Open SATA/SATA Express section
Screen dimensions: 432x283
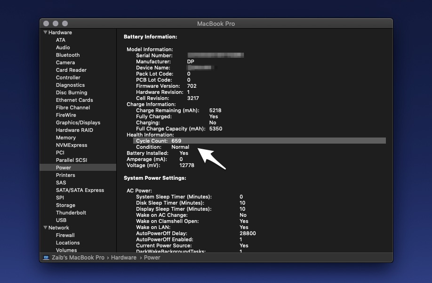coord(80,190)
